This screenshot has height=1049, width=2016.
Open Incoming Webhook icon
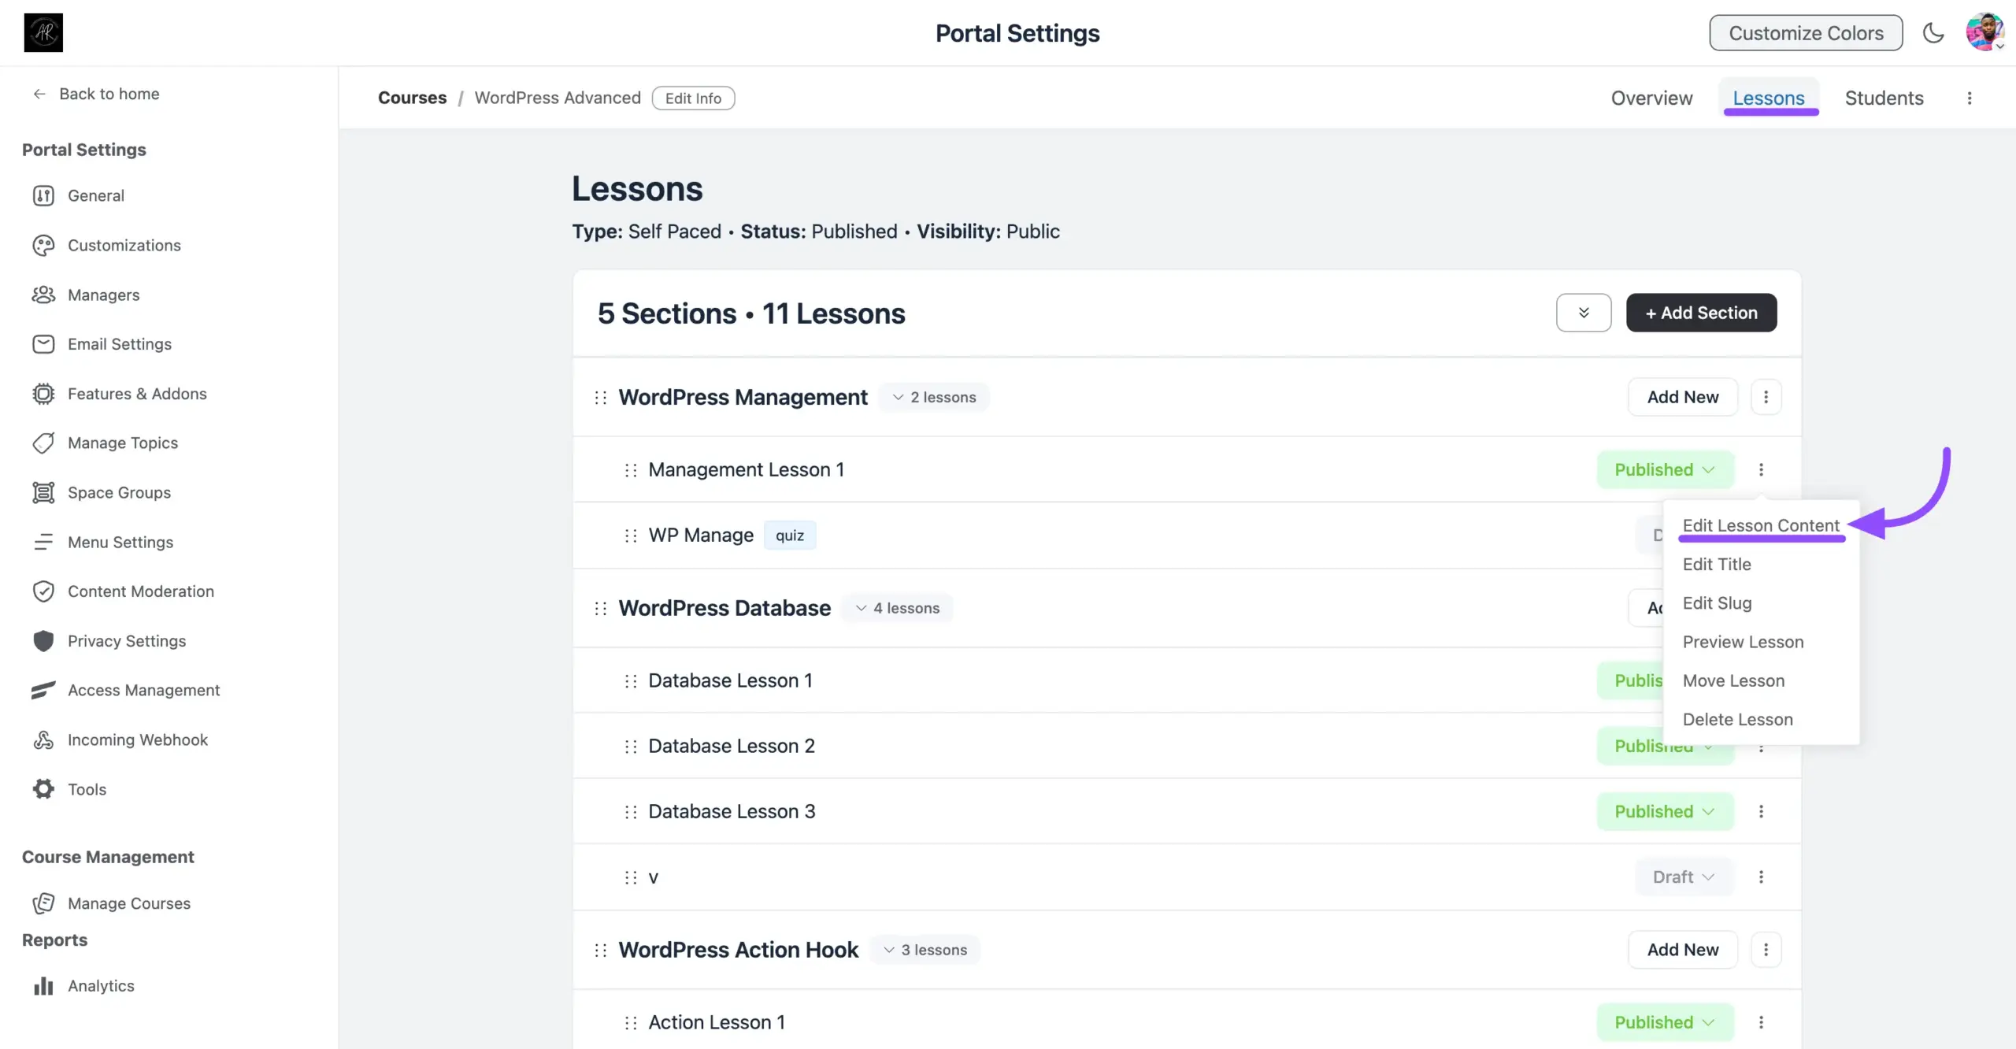tap(43, 739)
